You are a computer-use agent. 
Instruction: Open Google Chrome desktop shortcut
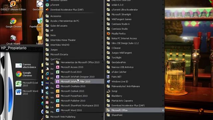coord(13,23)
